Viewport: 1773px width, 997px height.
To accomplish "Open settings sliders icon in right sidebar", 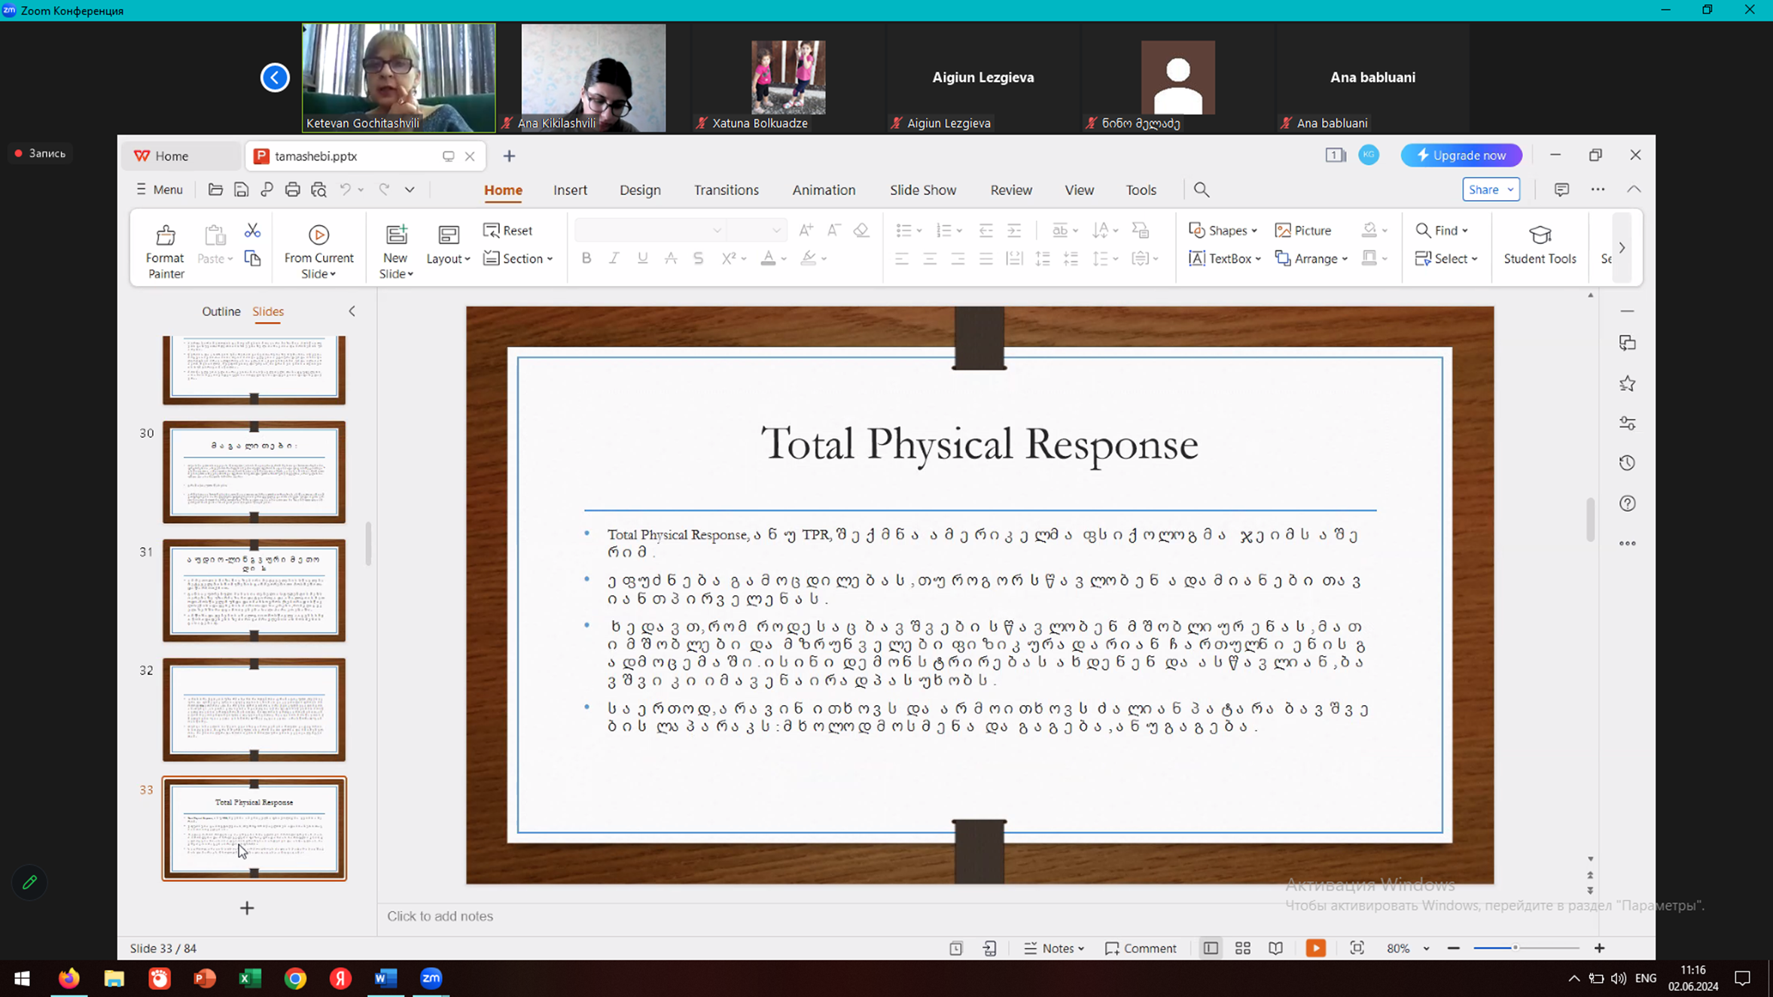I will click(1627, 424).
